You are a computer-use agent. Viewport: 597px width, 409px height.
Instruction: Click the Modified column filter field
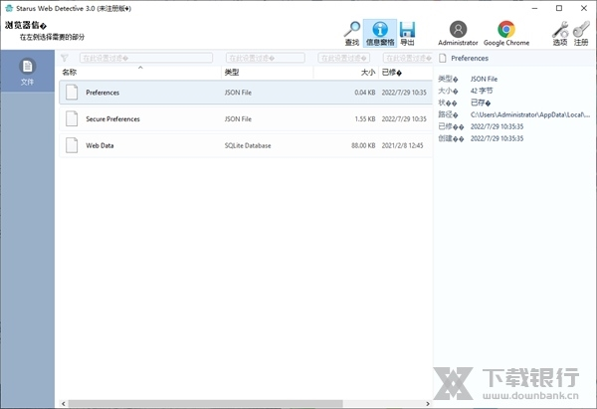[407, 58]
